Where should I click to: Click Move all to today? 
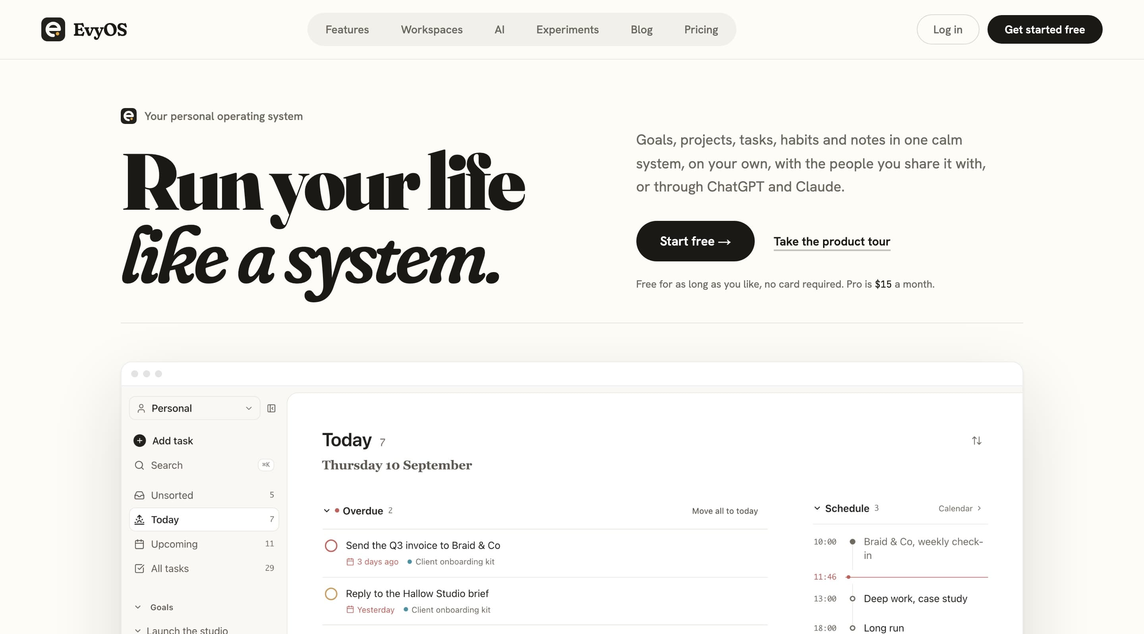pyautogui.click(x=725, y=511)
